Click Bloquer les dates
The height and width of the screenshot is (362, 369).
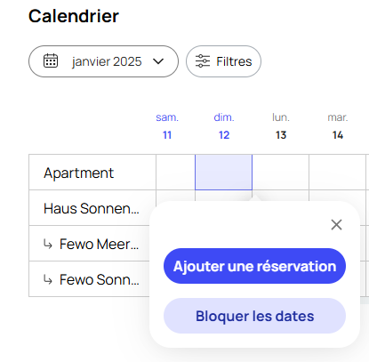click(254, 316)
